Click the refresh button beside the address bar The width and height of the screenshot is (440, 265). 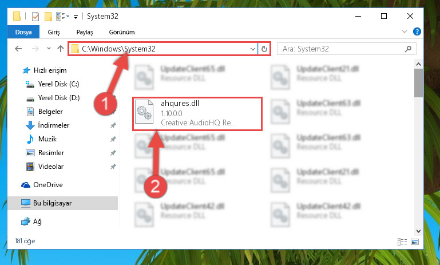click(264, 49)
